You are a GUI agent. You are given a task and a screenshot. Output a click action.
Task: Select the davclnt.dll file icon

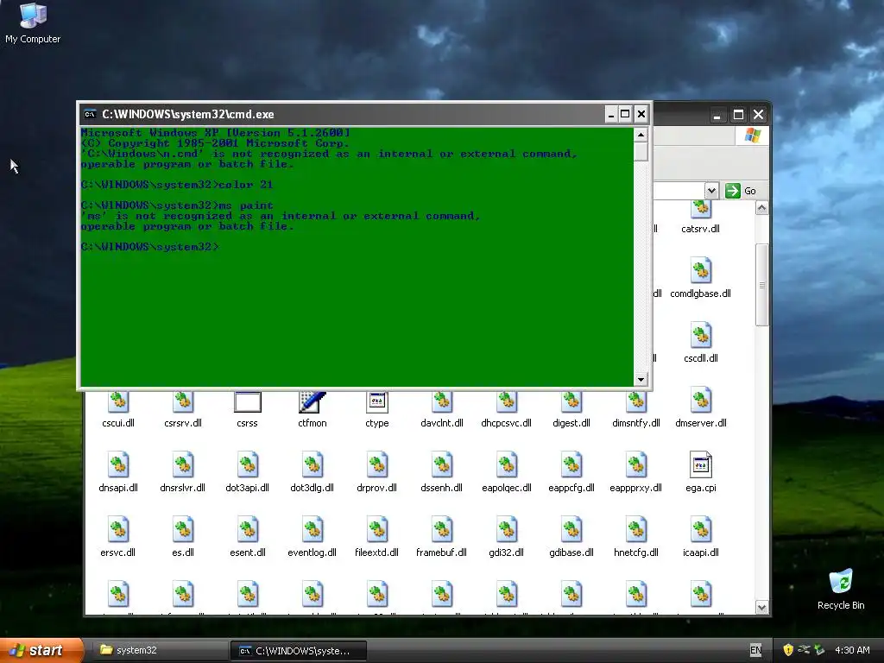[441, 410]
